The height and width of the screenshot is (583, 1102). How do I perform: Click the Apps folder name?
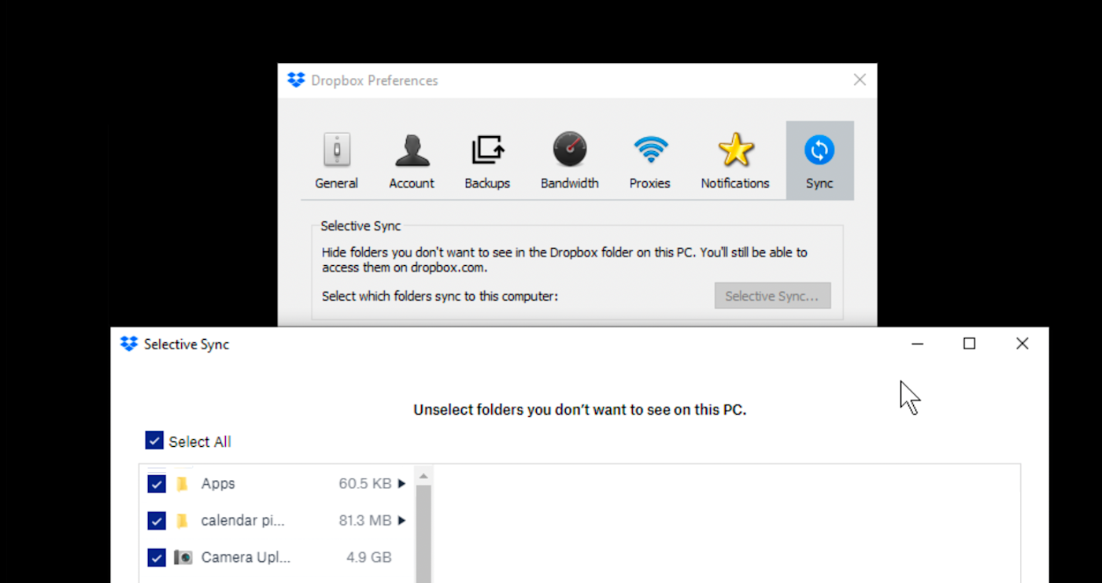click(x=218, y=484)
